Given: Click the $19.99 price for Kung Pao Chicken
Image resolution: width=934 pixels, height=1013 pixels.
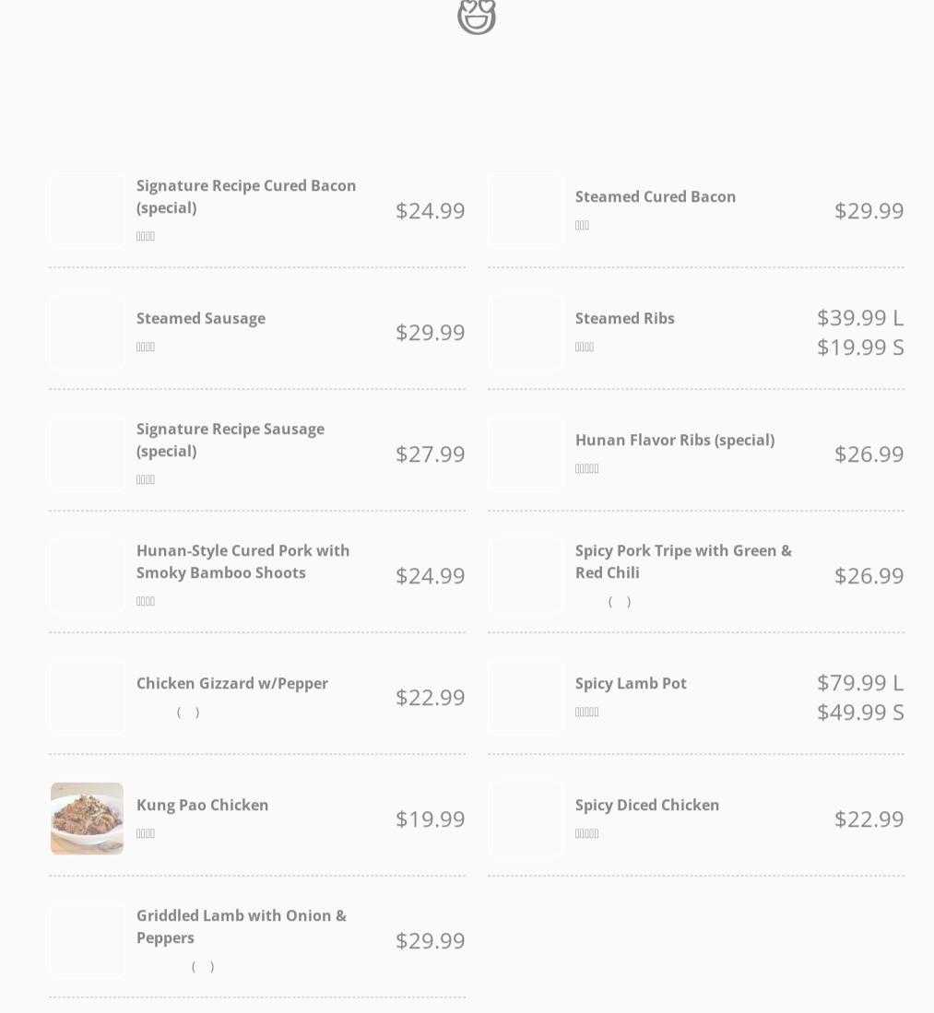Looking at the screenshot, I should coord(431,819).
